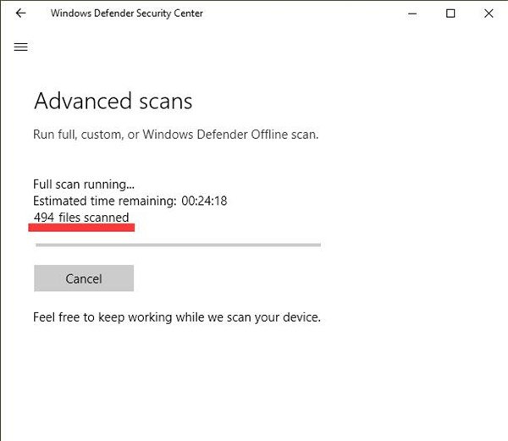This screenshot has height=441, width=508.
Task: Minimize the Security Center window
Action: tap(412, 14)
